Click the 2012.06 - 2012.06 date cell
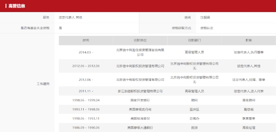Image resolution: width=276 pixels, height=132 pixels. coord(86,66)
